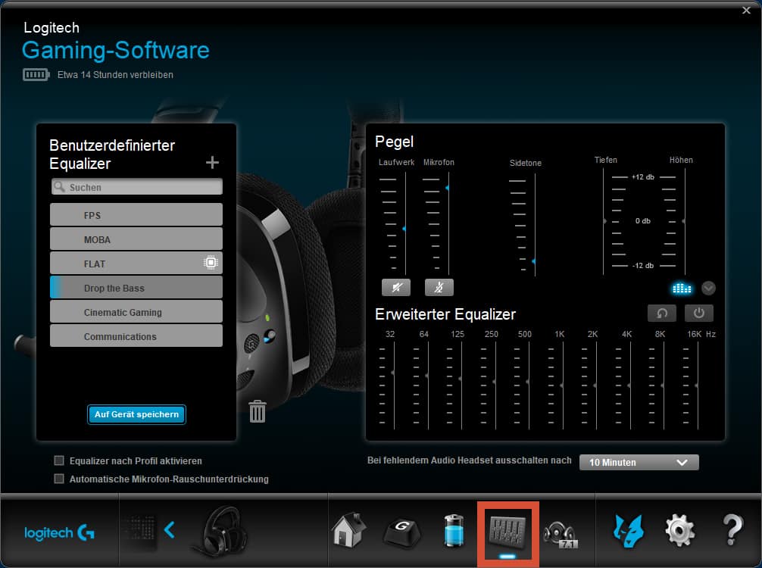Reset the advanced equalizer
Screen dimensions: 762x568
point(662,313)
